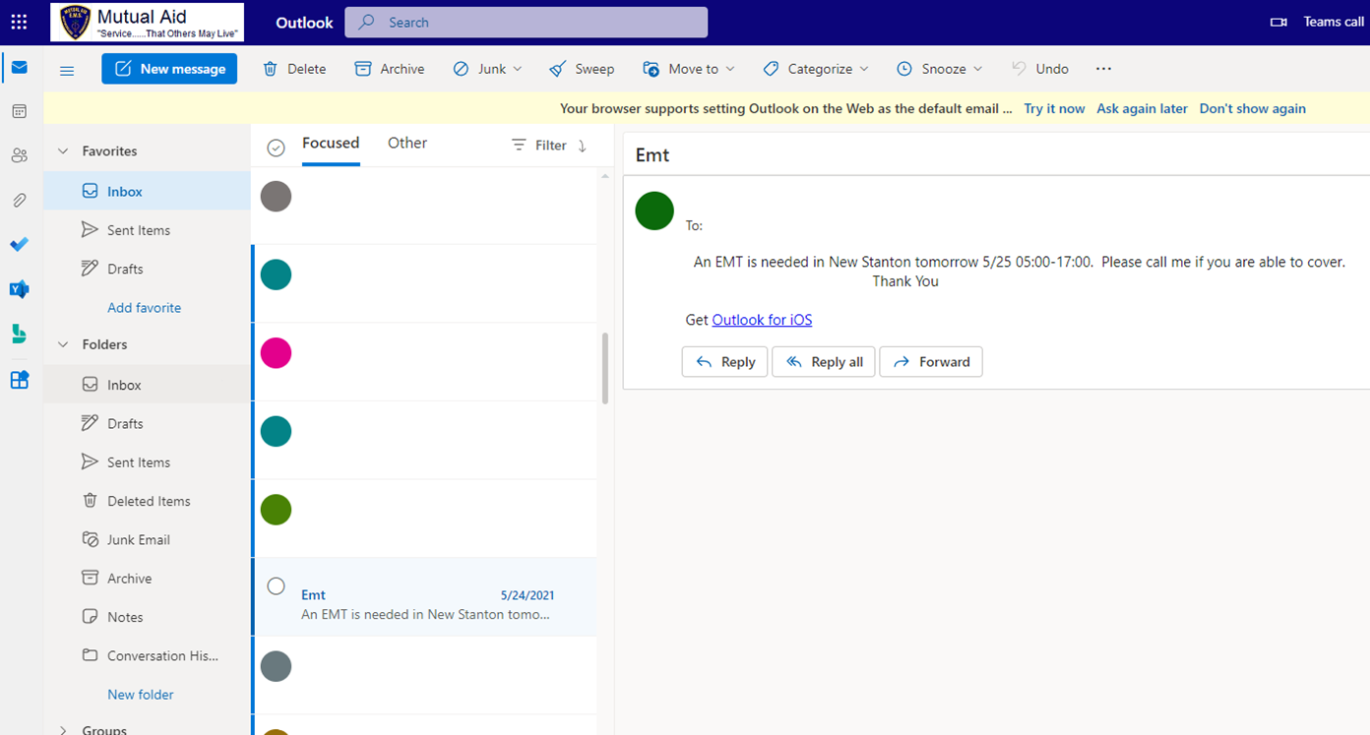Mark message as Junk

(478, 69)
